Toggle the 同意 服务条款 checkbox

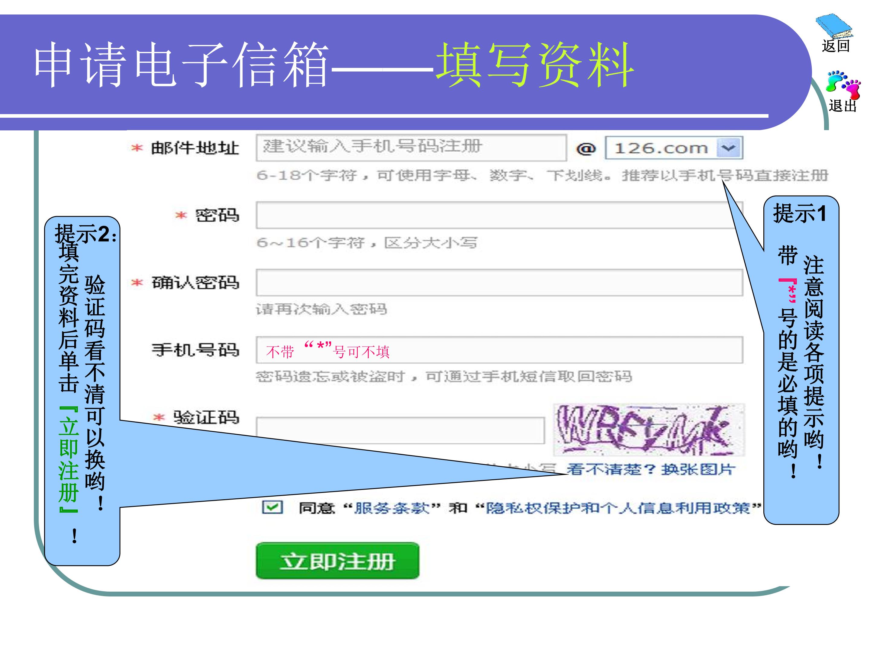272,507
